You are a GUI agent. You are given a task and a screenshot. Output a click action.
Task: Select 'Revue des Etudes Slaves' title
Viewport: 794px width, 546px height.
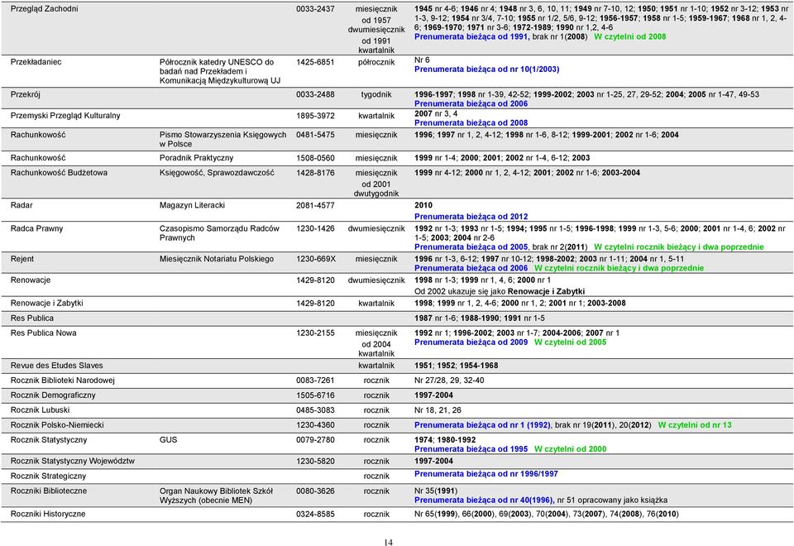click(x=56, y=365)
